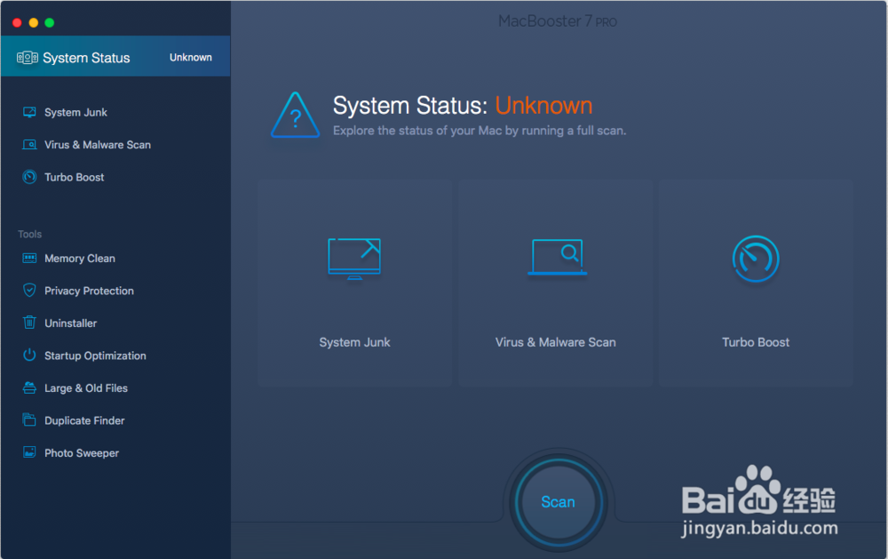
Task: Open the Privacy Protection tool
Action: (x=89, y=291)
